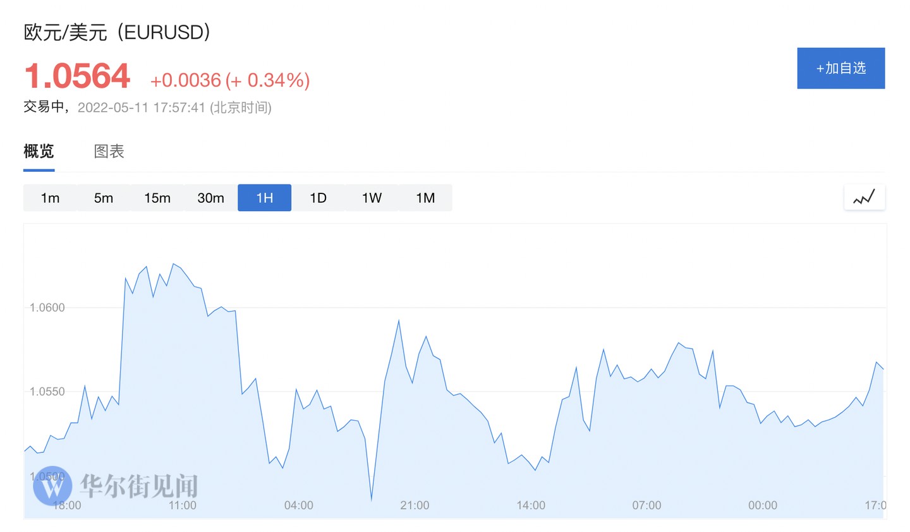Click the 21:00 time axis label

point(415,505)
